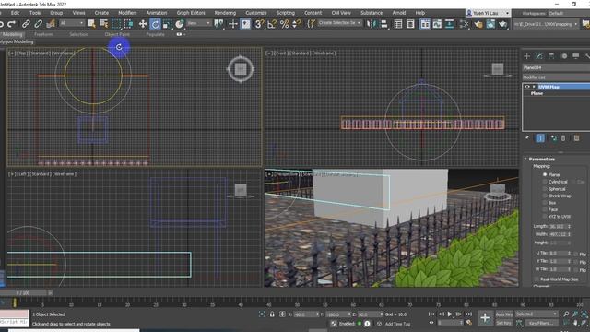Screen dimensions: 590x332
Task: Open the Curve Editor icon
Action: (437, 24)
